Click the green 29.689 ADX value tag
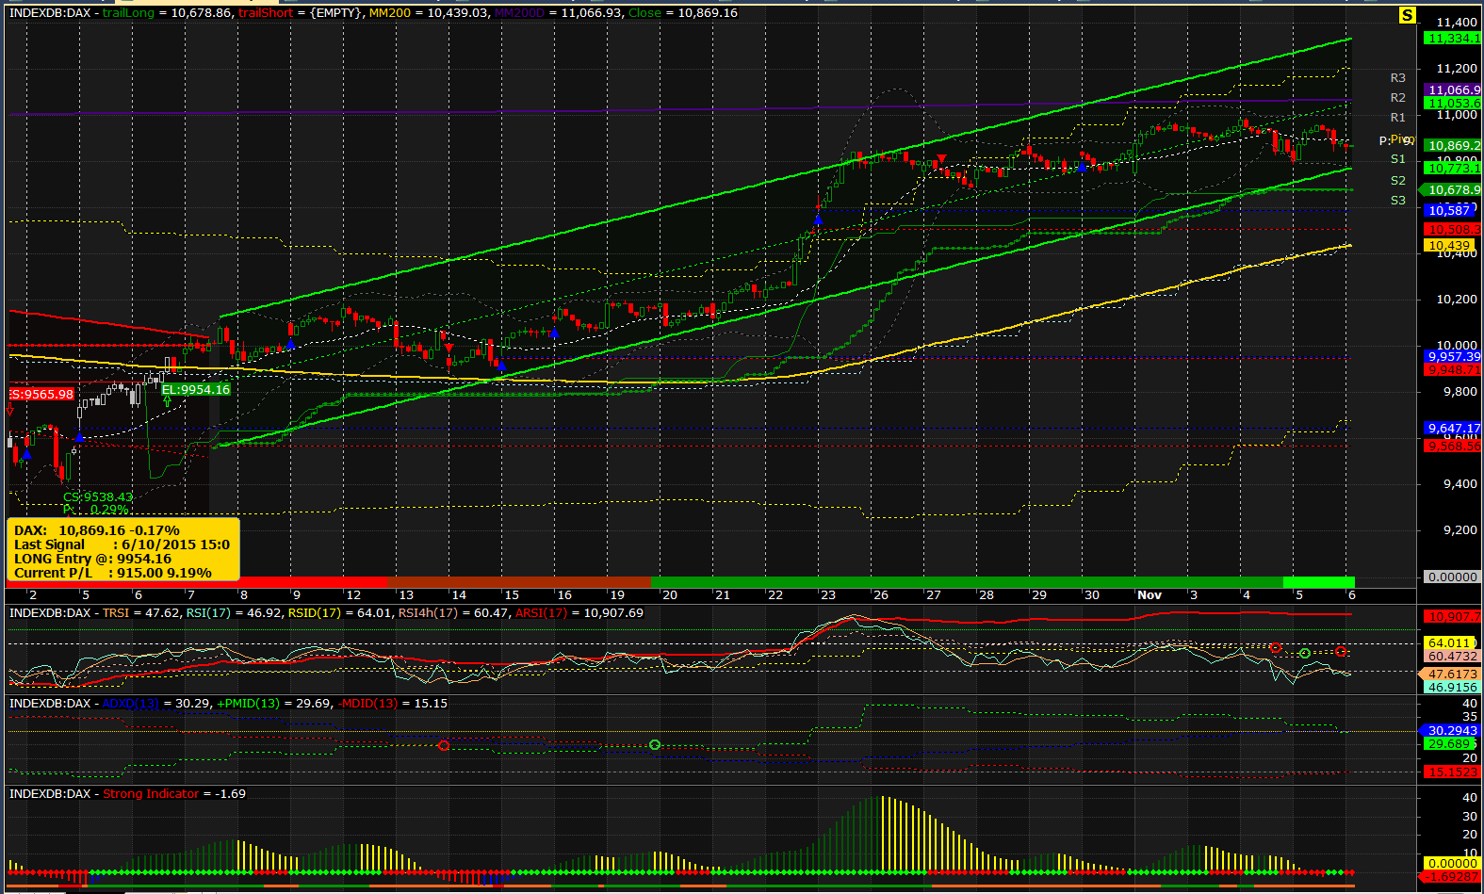1484x894 pixels. (1450, 744)
